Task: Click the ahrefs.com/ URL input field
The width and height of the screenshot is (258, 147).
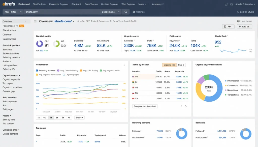Action: pyautogui.click(x=62, y=12)
